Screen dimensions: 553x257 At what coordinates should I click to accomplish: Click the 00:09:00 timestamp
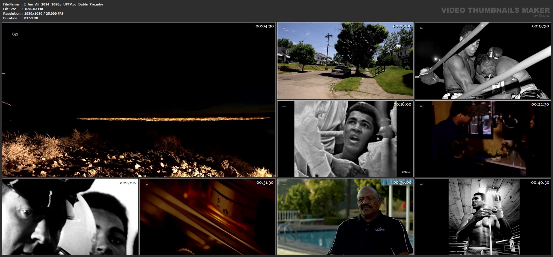coord(402,26)
